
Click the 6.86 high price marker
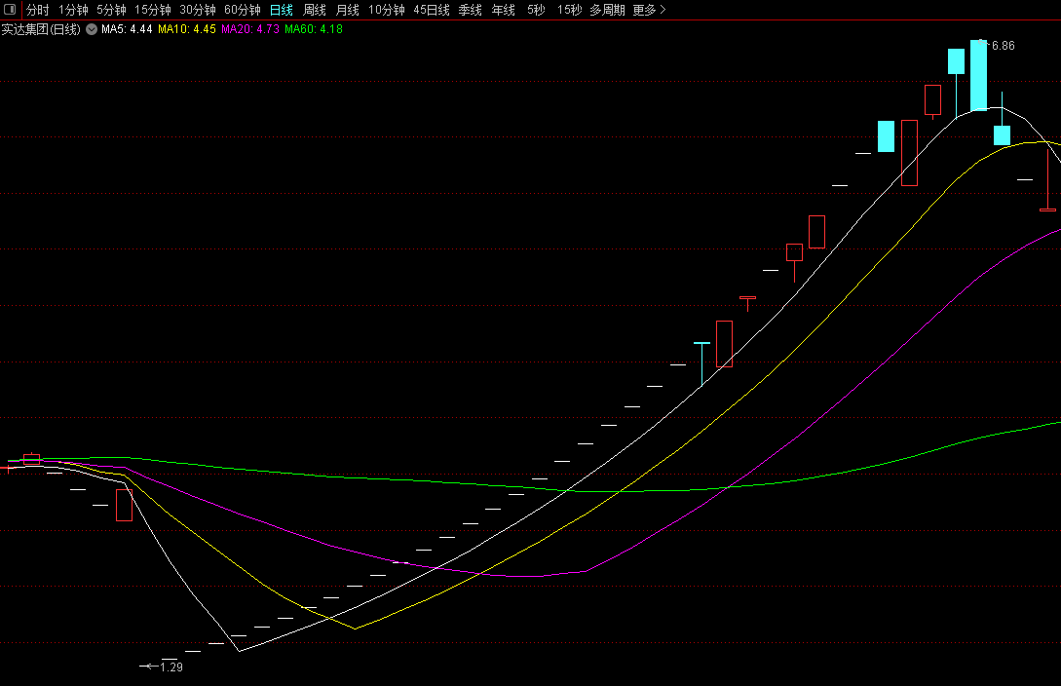[x=1003, y=46]
